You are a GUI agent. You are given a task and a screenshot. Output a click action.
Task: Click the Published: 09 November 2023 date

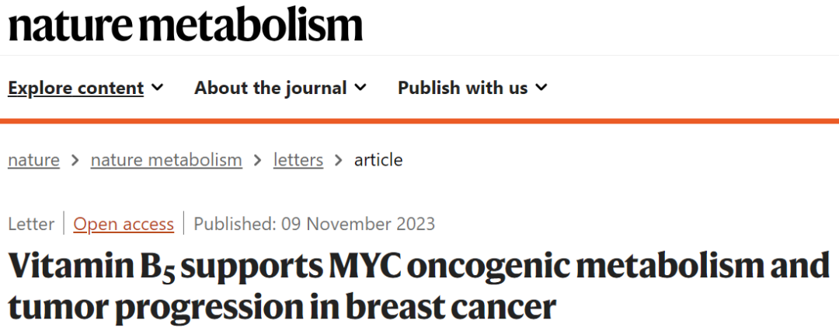[314, 224]
